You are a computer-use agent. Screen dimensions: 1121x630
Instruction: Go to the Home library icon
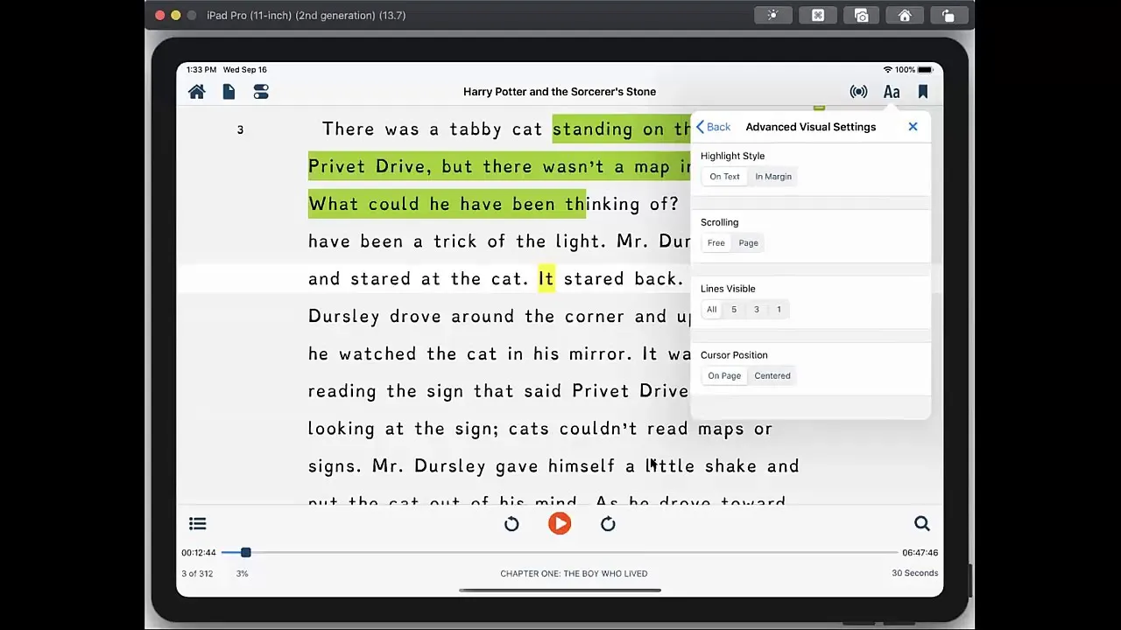click(x=196, y=92)
